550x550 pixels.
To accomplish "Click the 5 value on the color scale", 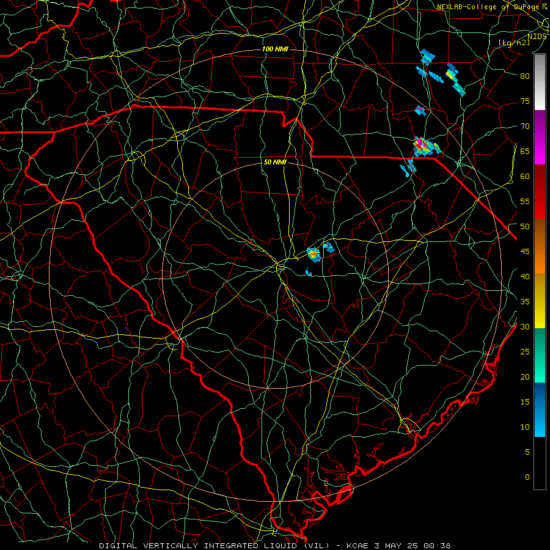I will point(527,452).
